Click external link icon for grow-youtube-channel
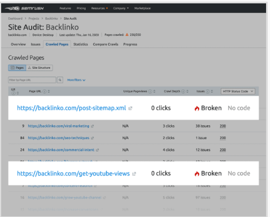Viewport: 270px width, 217px height. 104,198
